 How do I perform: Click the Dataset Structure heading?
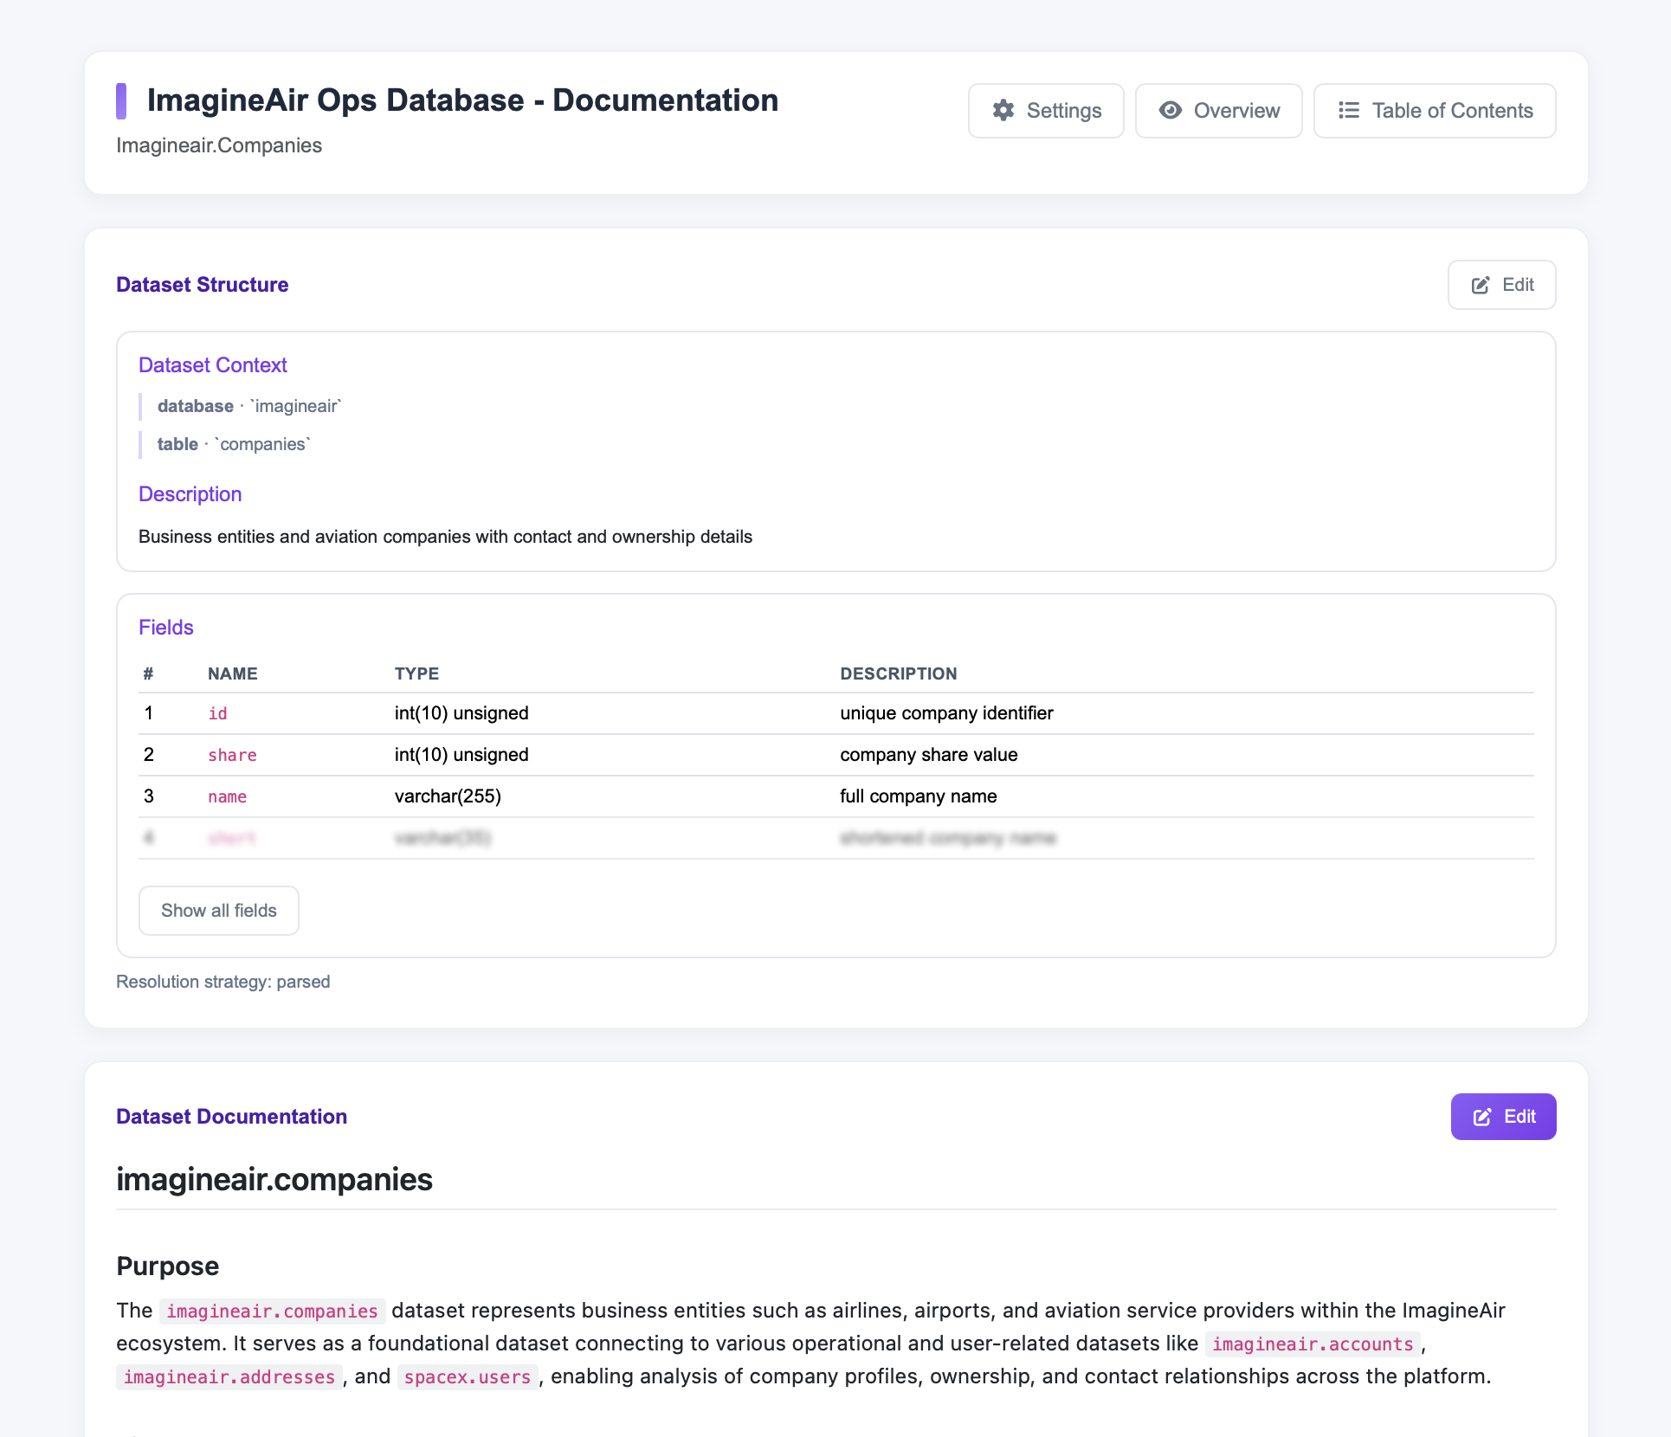pyautogui.click(x=203, y=285)
